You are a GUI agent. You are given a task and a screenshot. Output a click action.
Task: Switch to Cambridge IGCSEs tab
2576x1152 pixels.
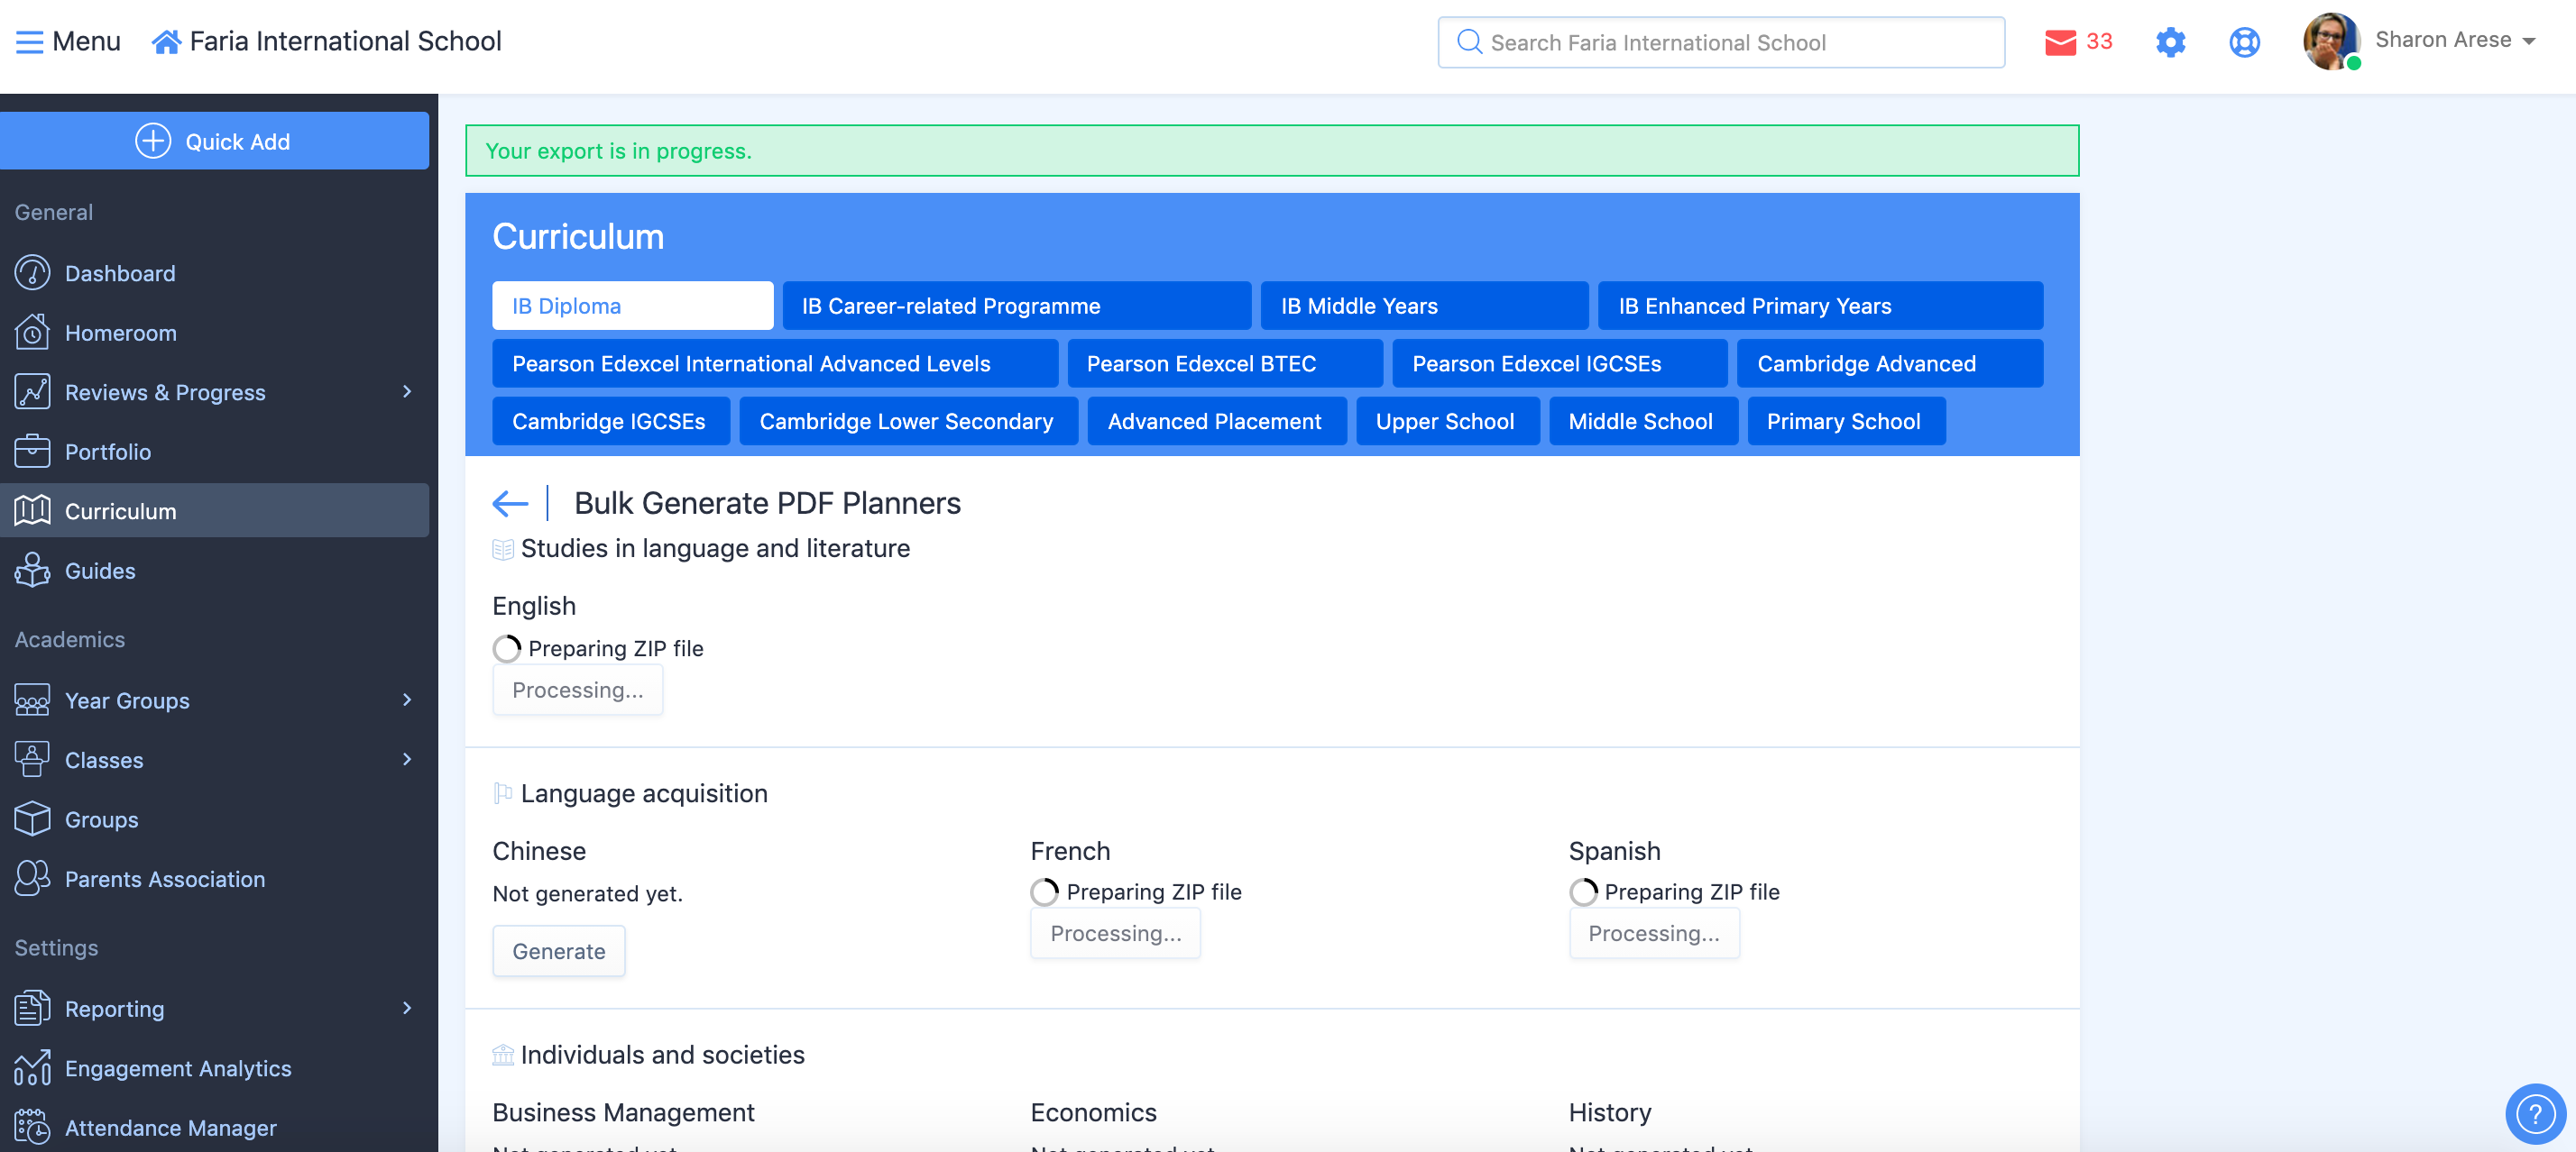610,422
